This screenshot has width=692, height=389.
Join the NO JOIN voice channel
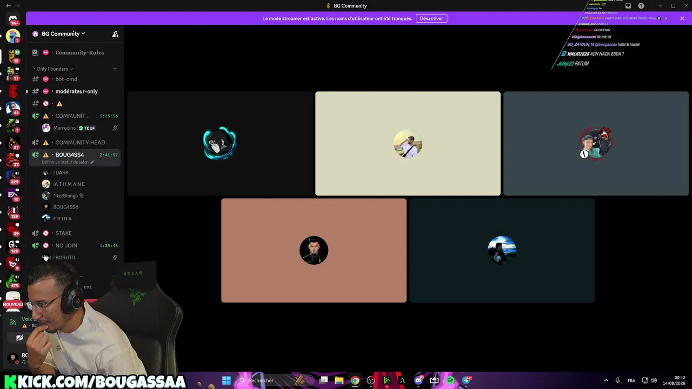(x=75, y=245)
